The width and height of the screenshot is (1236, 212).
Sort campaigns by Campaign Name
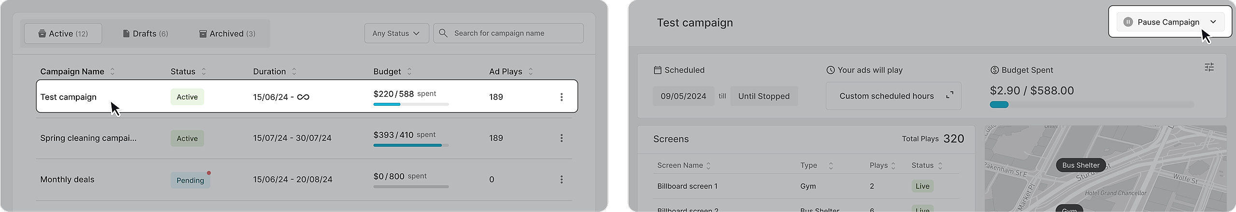[x=112, y=71]
